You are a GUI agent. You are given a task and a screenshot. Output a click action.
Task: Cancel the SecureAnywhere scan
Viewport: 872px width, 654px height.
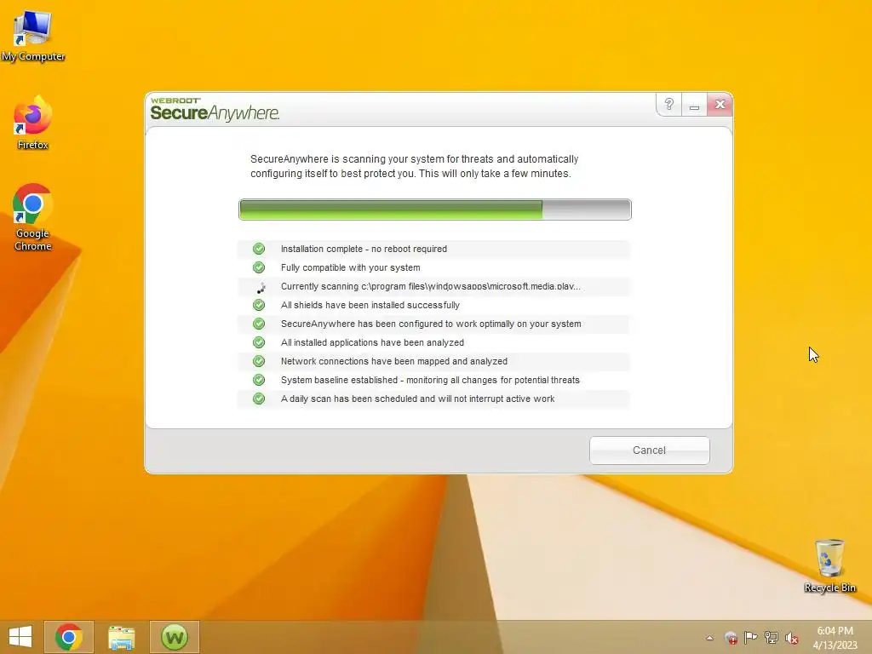(x=649, y=450)
